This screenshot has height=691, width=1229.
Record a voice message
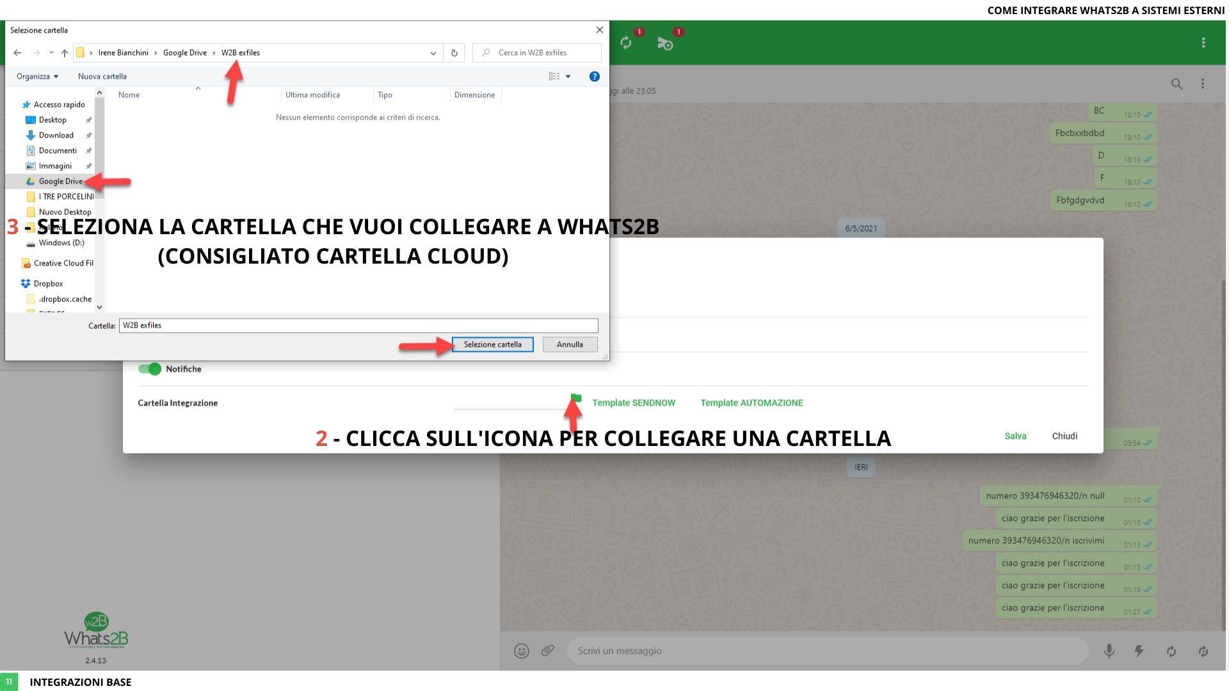click(1109, 651)
